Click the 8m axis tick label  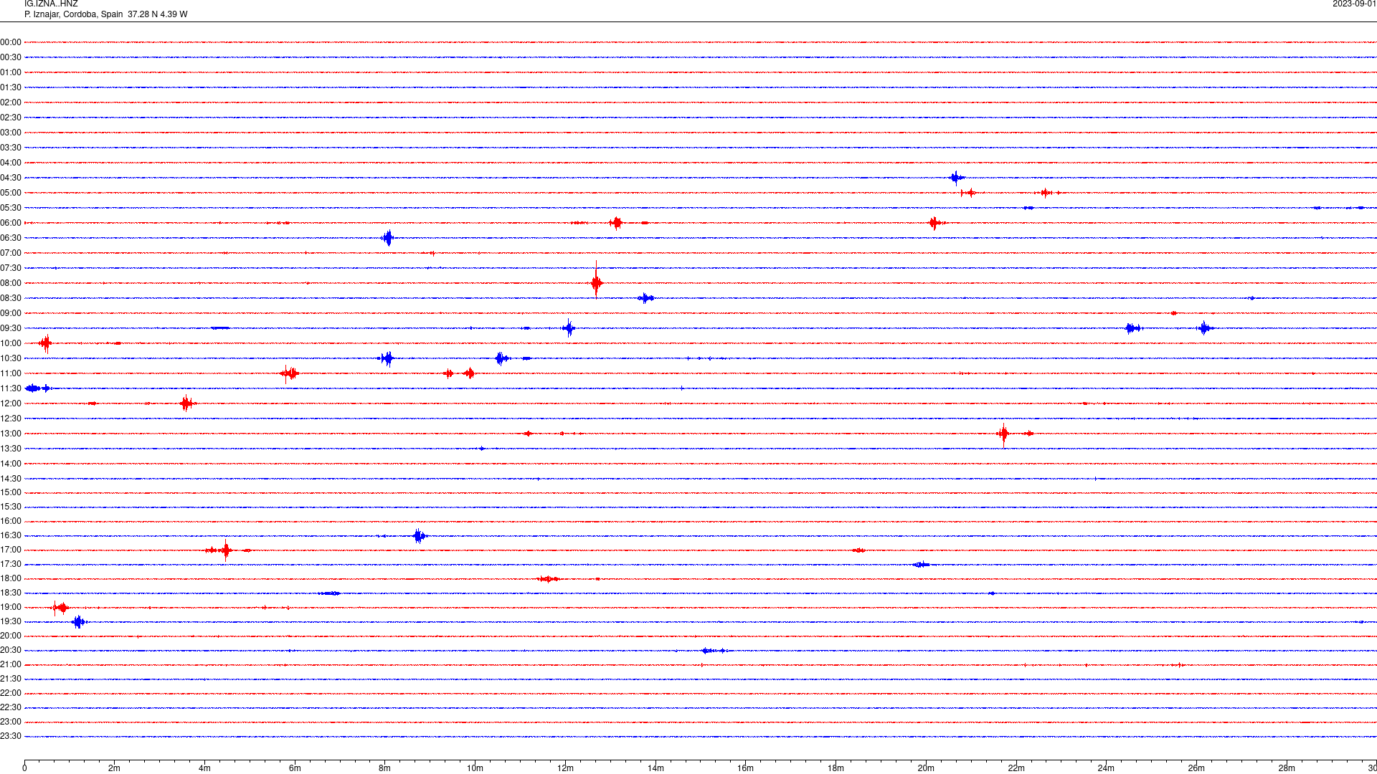pos(385,768)
